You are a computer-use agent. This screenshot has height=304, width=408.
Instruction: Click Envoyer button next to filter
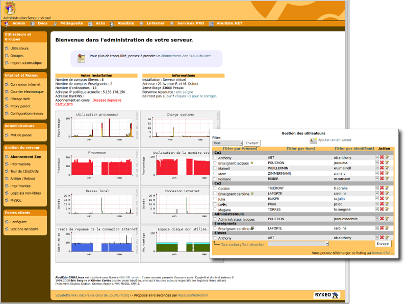[x=252, y=143]
